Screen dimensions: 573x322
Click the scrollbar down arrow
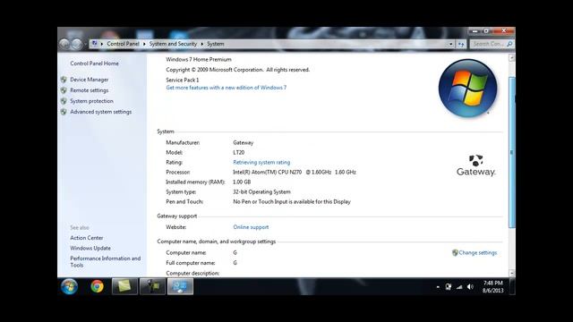512,273
